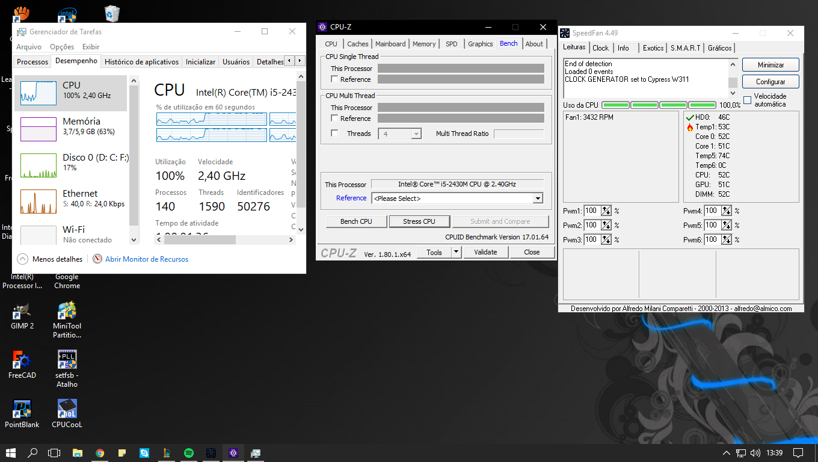
Task: Select the Recycle Bin desktop icon
Action: pos(111,13)
